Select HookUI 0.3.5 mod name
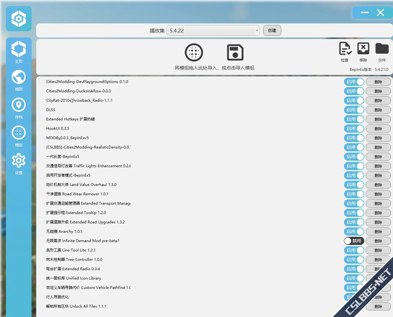The width and height of the screenshot is (393, 317). pos(58,129)
